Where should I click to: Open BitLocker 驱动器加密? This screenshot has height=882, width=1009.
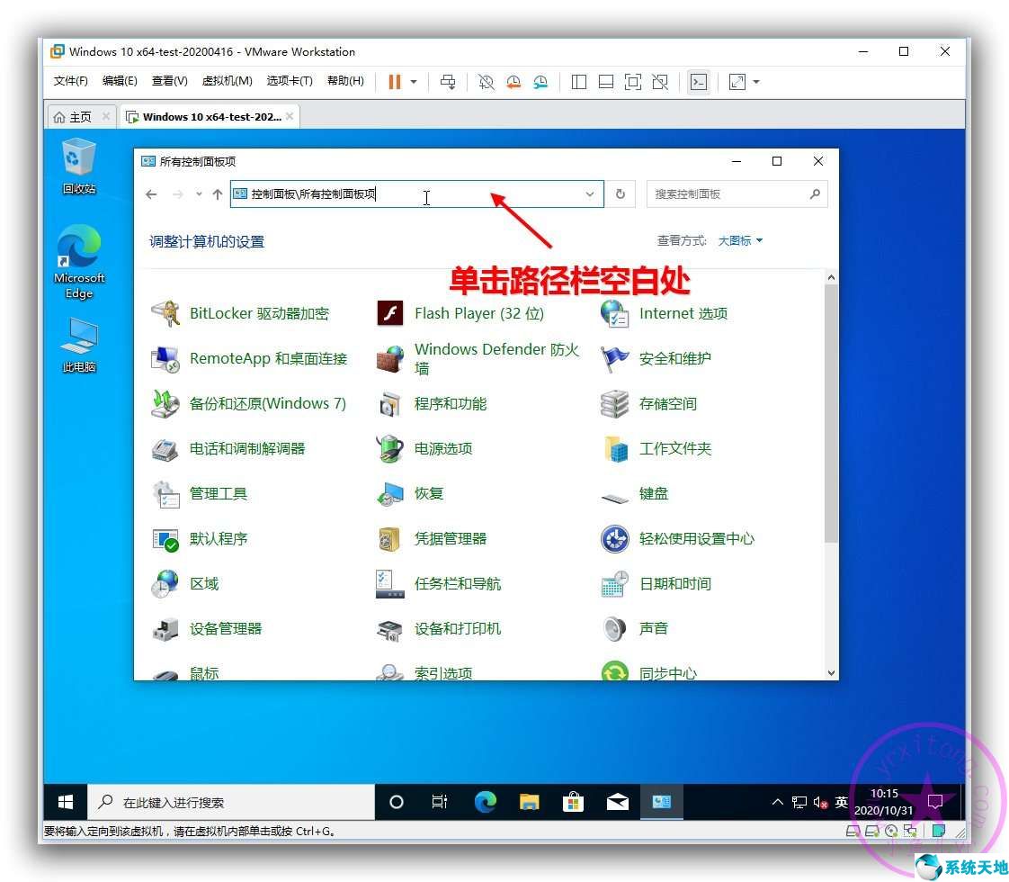point(240,313)
